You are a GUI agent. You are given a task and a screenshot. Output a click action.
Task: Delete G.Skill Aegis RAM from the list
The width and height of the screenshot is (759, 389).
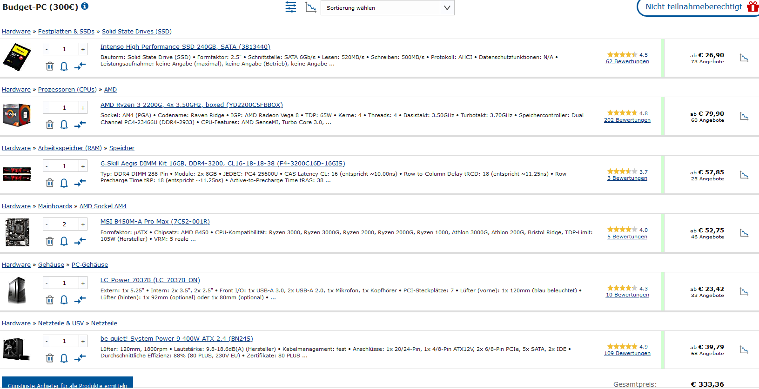click(x=50, y=183)
